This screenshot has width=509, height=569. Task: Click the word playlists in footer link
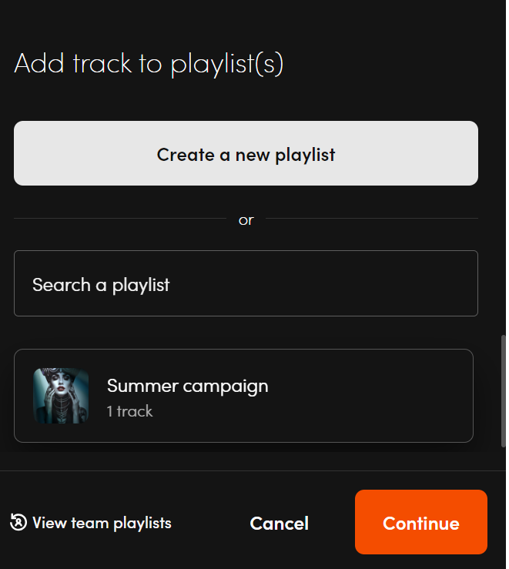click(x=142, y=524)
